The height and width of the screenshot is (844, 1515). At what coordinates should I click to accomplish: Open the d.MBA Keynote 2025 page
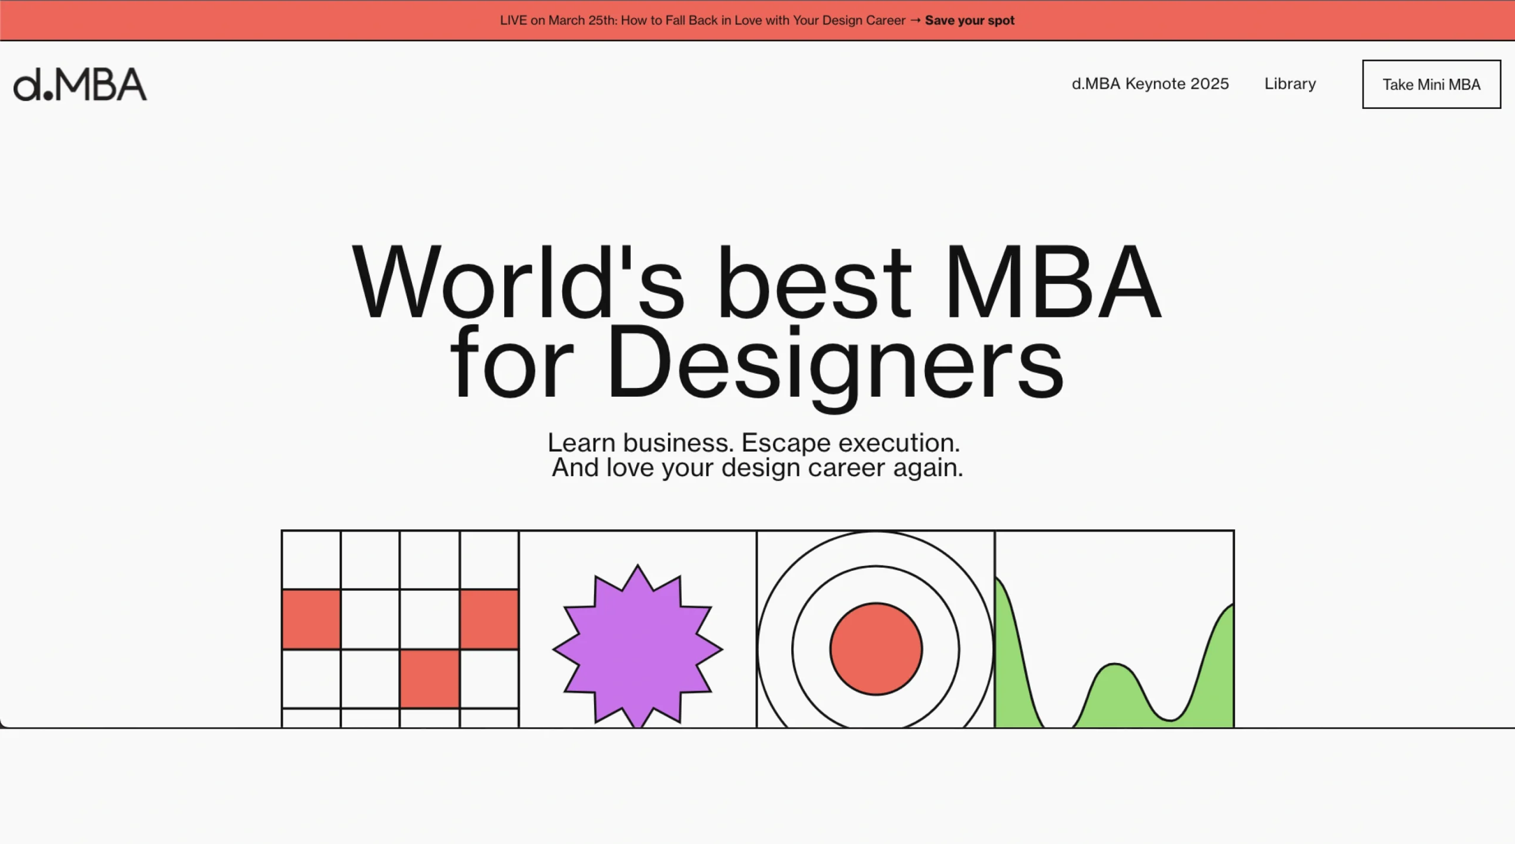coord(1150,84)
